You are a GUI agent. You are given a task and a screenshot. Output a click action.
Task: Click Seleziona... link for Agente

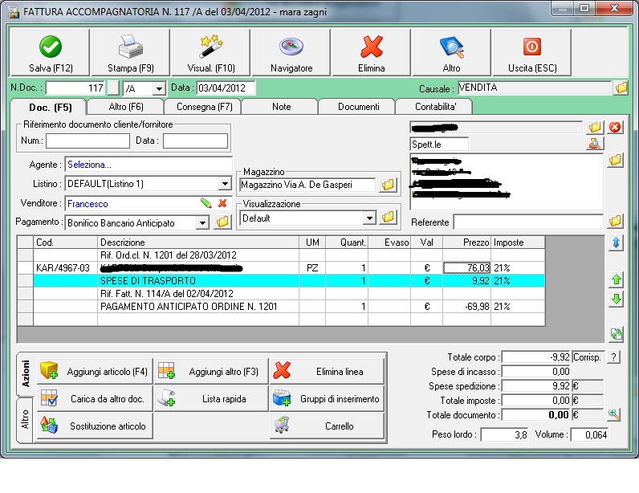click(89, 165)
